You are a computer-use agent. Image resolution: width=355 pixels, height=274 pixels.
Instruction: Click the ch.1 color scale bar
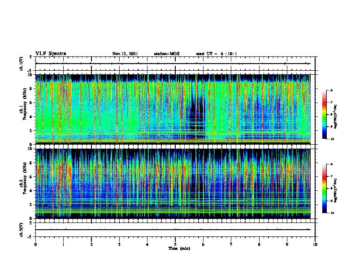[x=324, y=115]
